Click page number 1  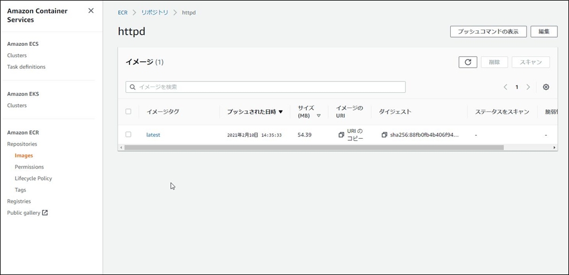[x=517, y=87]
